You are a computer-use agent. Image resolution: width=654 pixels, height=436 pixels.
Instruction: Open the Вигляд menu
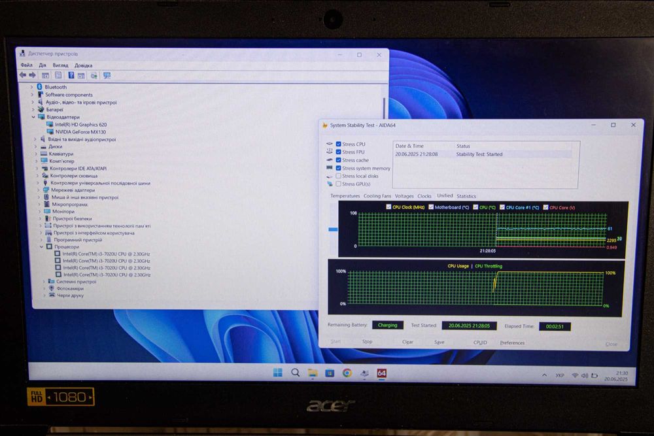[60, 65]
